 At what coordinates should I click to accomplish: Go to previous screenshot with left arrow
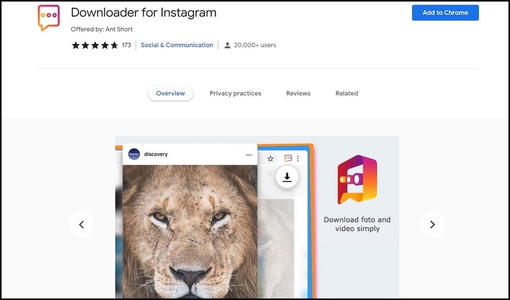[81, 224]
